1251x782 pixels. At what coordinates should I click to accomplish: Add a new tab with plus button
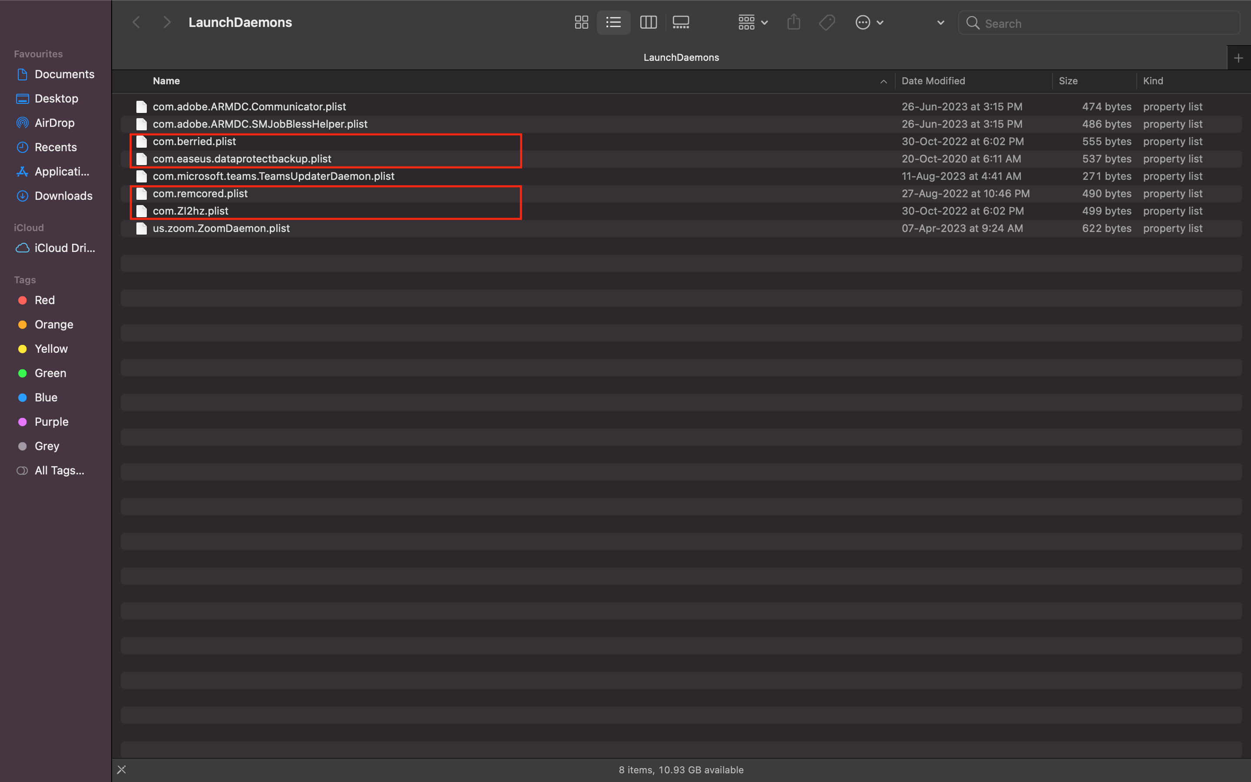pos(1238,58)
